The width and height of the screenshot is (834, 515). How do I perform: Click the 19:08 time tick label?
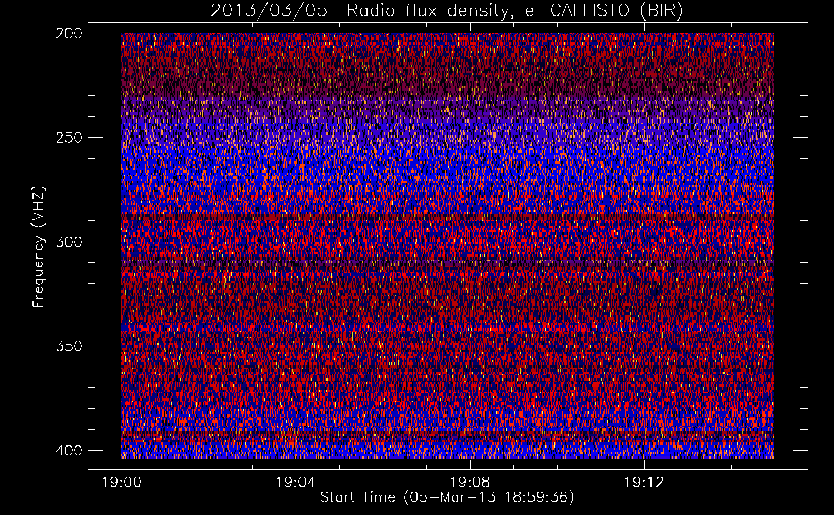tap(470, 483)
